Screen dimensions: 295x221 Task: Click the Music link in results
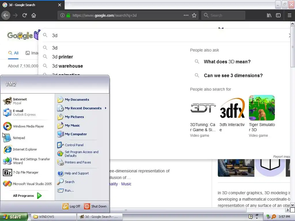tap(126, 184)
